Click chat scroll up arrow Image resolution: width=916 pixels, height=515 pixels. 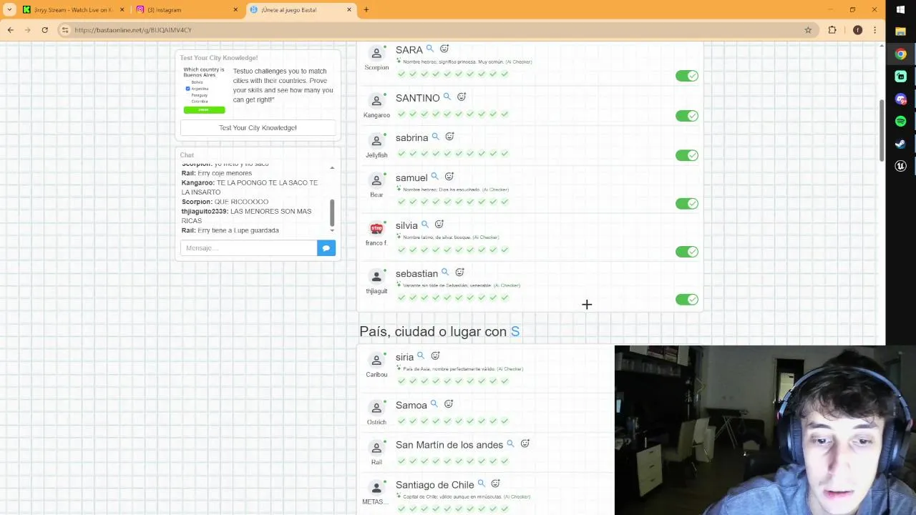(x=332, y=168)
